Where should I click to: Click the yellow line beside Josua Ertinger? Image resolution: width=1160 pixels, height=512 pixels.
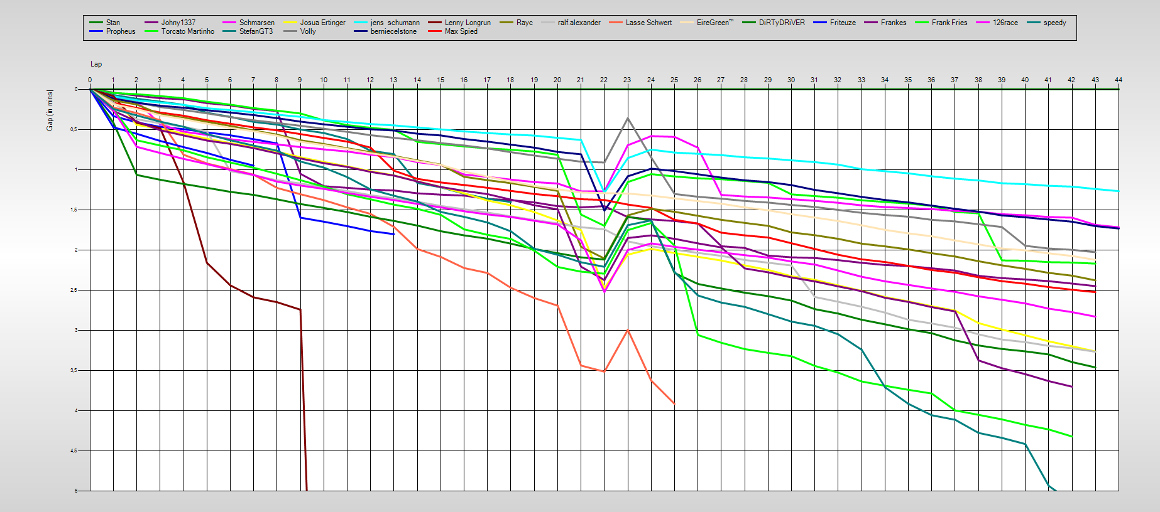point(290,23)
